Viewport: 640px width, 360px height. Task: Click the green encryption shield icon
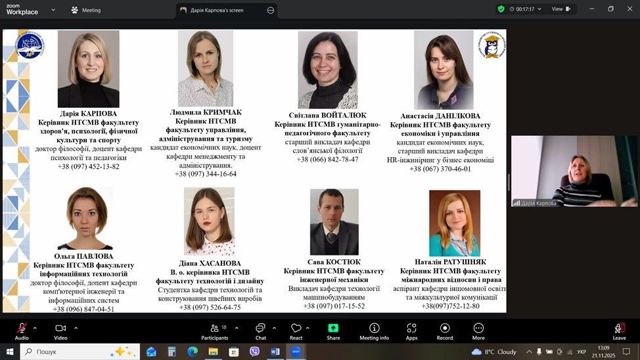501,9
